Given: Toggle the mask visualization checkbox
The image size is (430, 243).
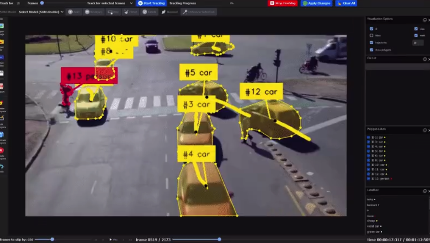Looking at the screenshot, I should pyautogui.click(x=416, y=35).
